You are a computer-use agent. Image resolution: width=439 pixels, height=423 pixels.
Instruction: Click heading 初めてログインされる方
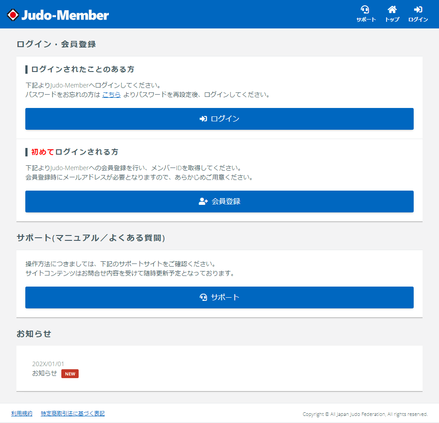(x=75, y=152)
